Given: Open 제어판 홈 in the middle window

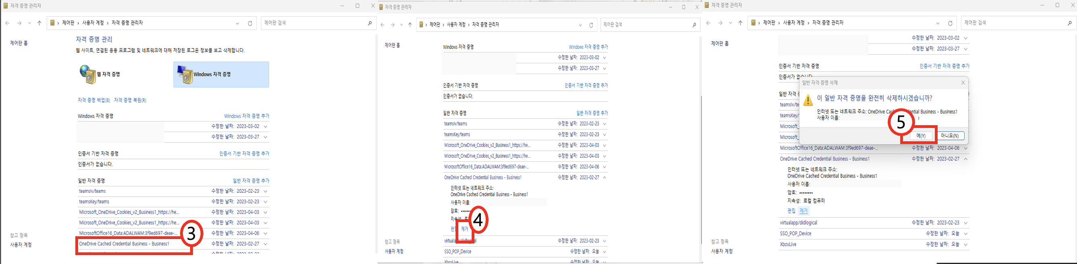Looking at the screenshot, I should tap(393, 45).
